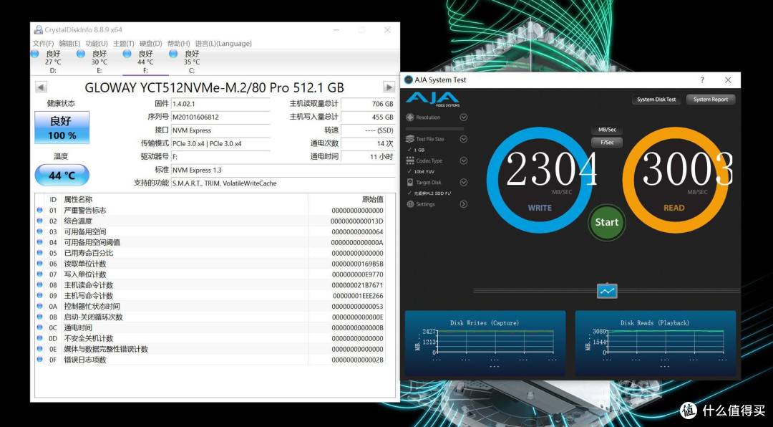This screenshot has width=773, height=427.
Task: Open the 文件(F) menu in CrystalDiskInfo
Action: point(43,44)
